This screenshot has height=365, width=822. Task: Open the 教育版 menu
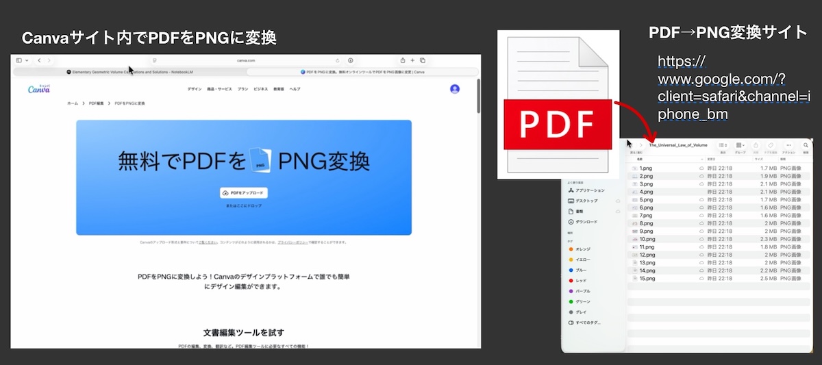279,89
